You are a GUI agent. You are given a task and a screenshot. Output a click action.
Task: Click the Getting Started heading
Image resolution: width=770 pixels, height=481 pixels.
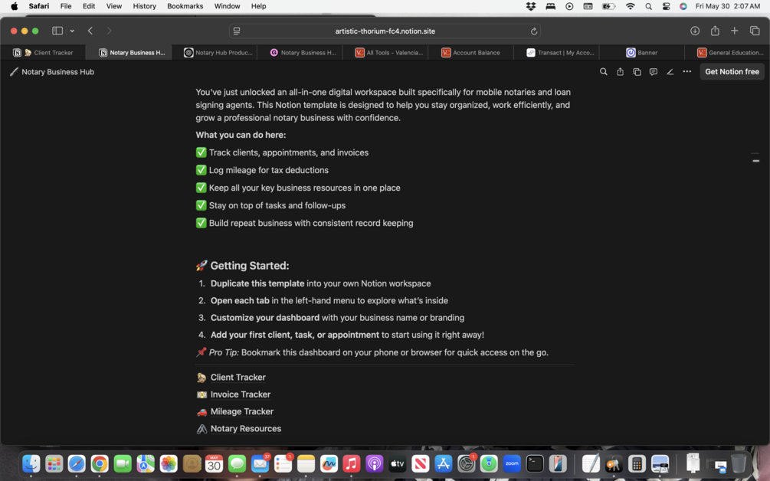tap(250, 266)
